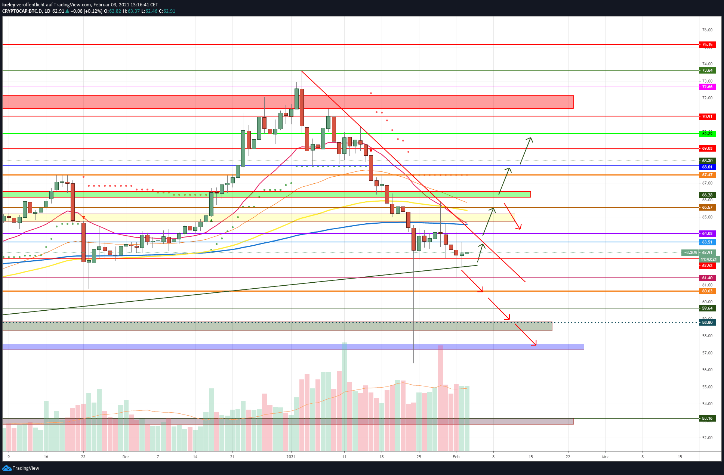Click the L:62.46 low value in header
Screen dimensions: 724x475
[149, 11]
